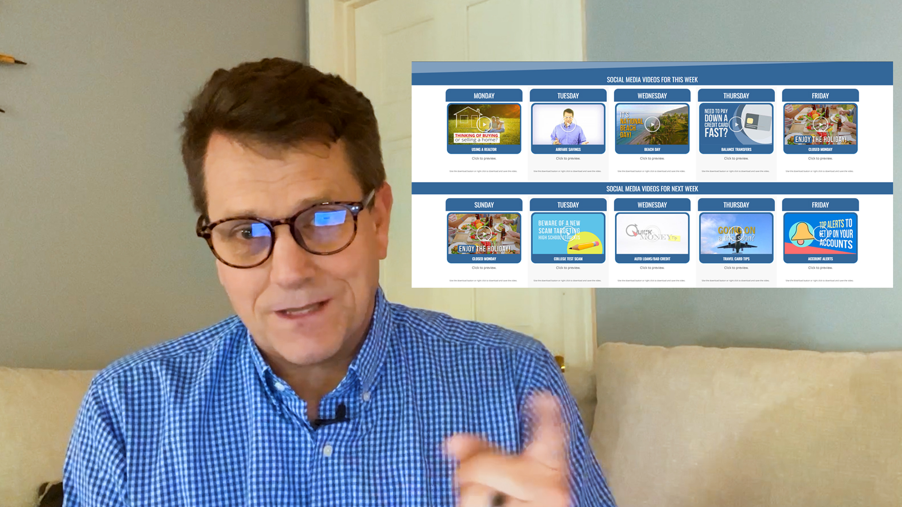Select the Thursday header under next week
Viewport: 902px width, 507px height.
click(x=736, y=205)
